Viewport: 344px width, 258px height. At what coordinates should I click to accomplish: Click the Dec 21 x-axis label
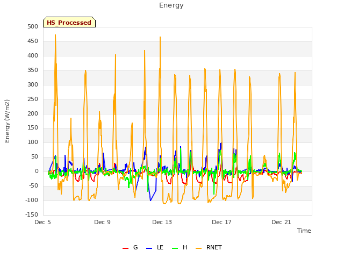tap(282, 222)
